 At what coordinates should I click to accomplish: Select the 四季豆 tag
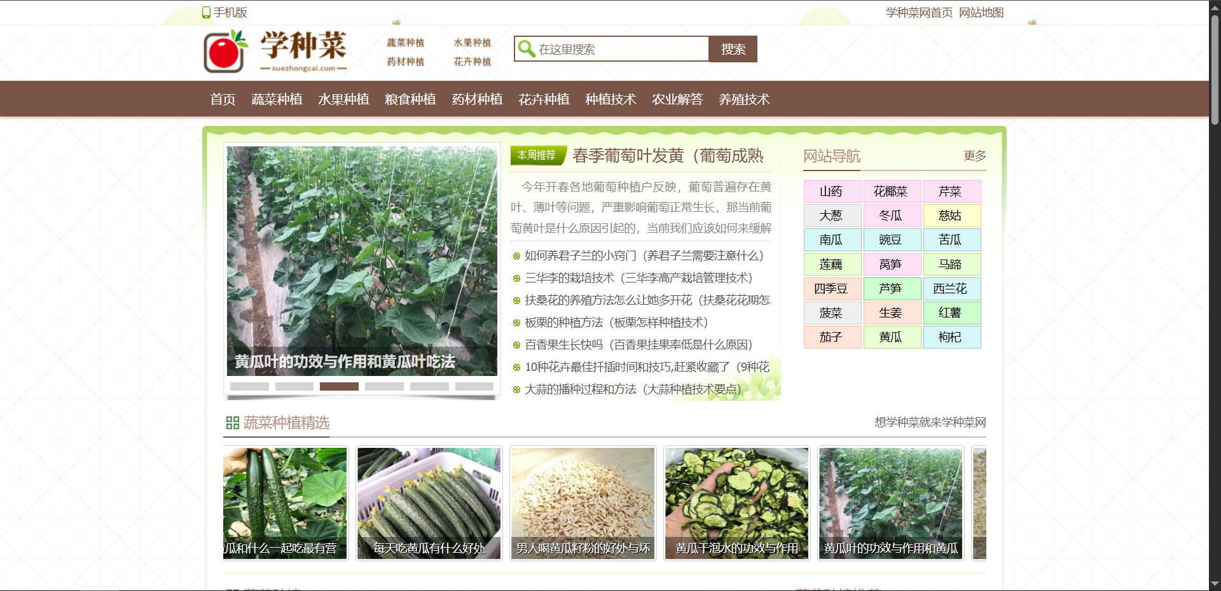click(x=832, y=289)
